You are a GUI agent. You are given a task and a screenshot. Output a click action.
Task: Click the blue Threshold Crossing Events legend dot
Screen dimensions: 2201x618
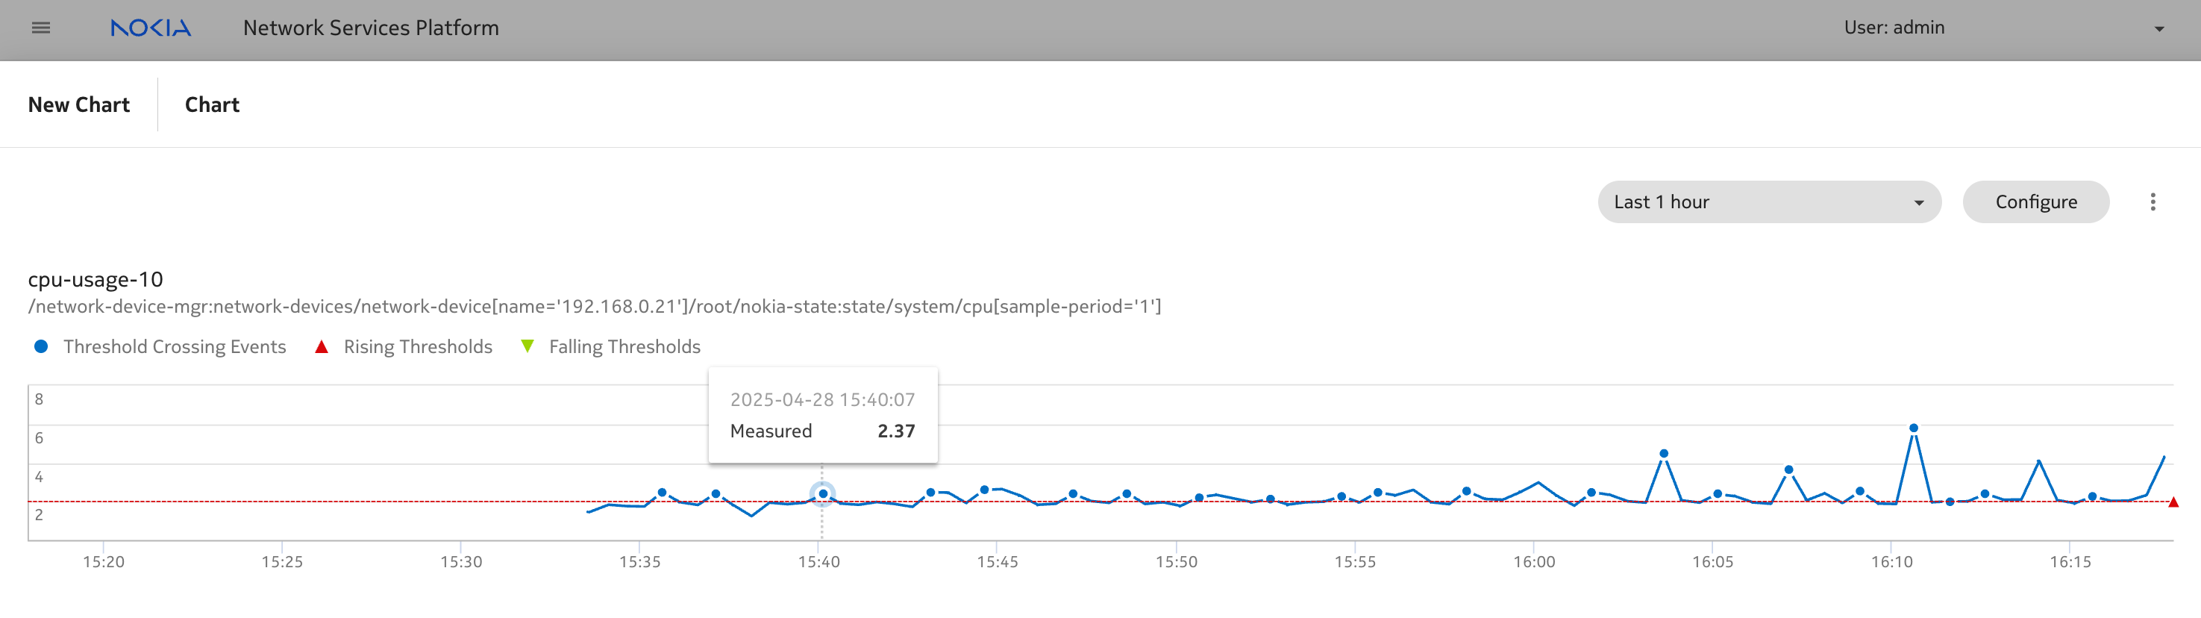pos(41,346)
